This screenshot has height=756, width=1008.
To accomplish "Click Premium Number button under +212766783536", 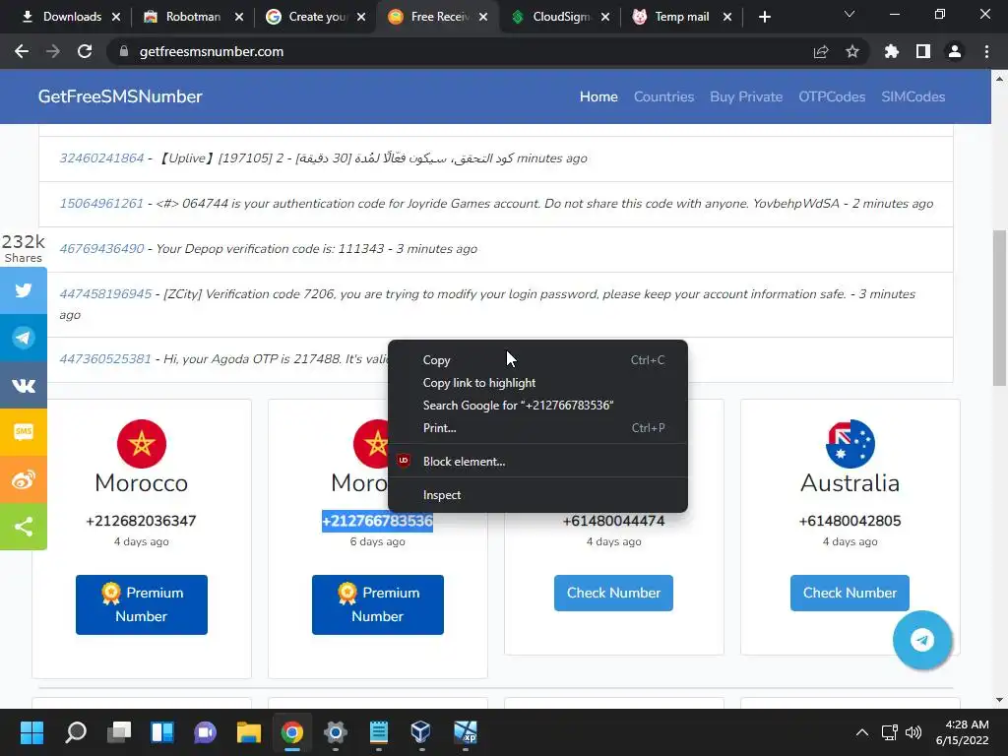I will [x=377, y=604].
